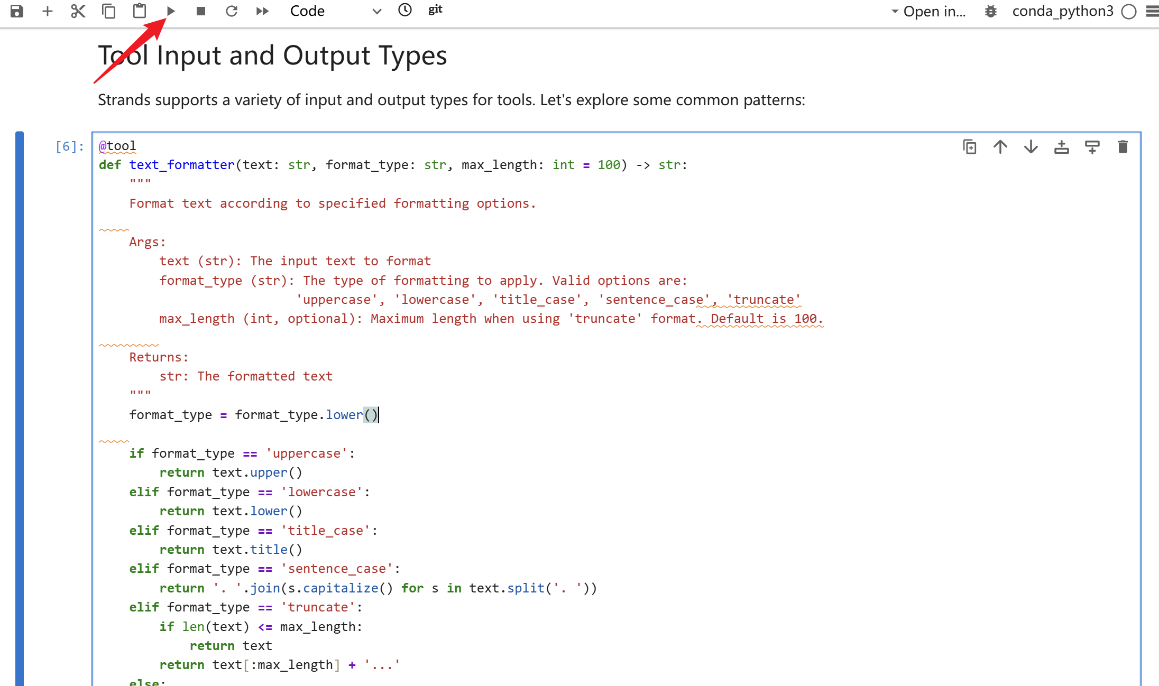Expand the Open in... dropdown
The width and height of the screenshot is (1159, 686).
click(x=928, y=11)
